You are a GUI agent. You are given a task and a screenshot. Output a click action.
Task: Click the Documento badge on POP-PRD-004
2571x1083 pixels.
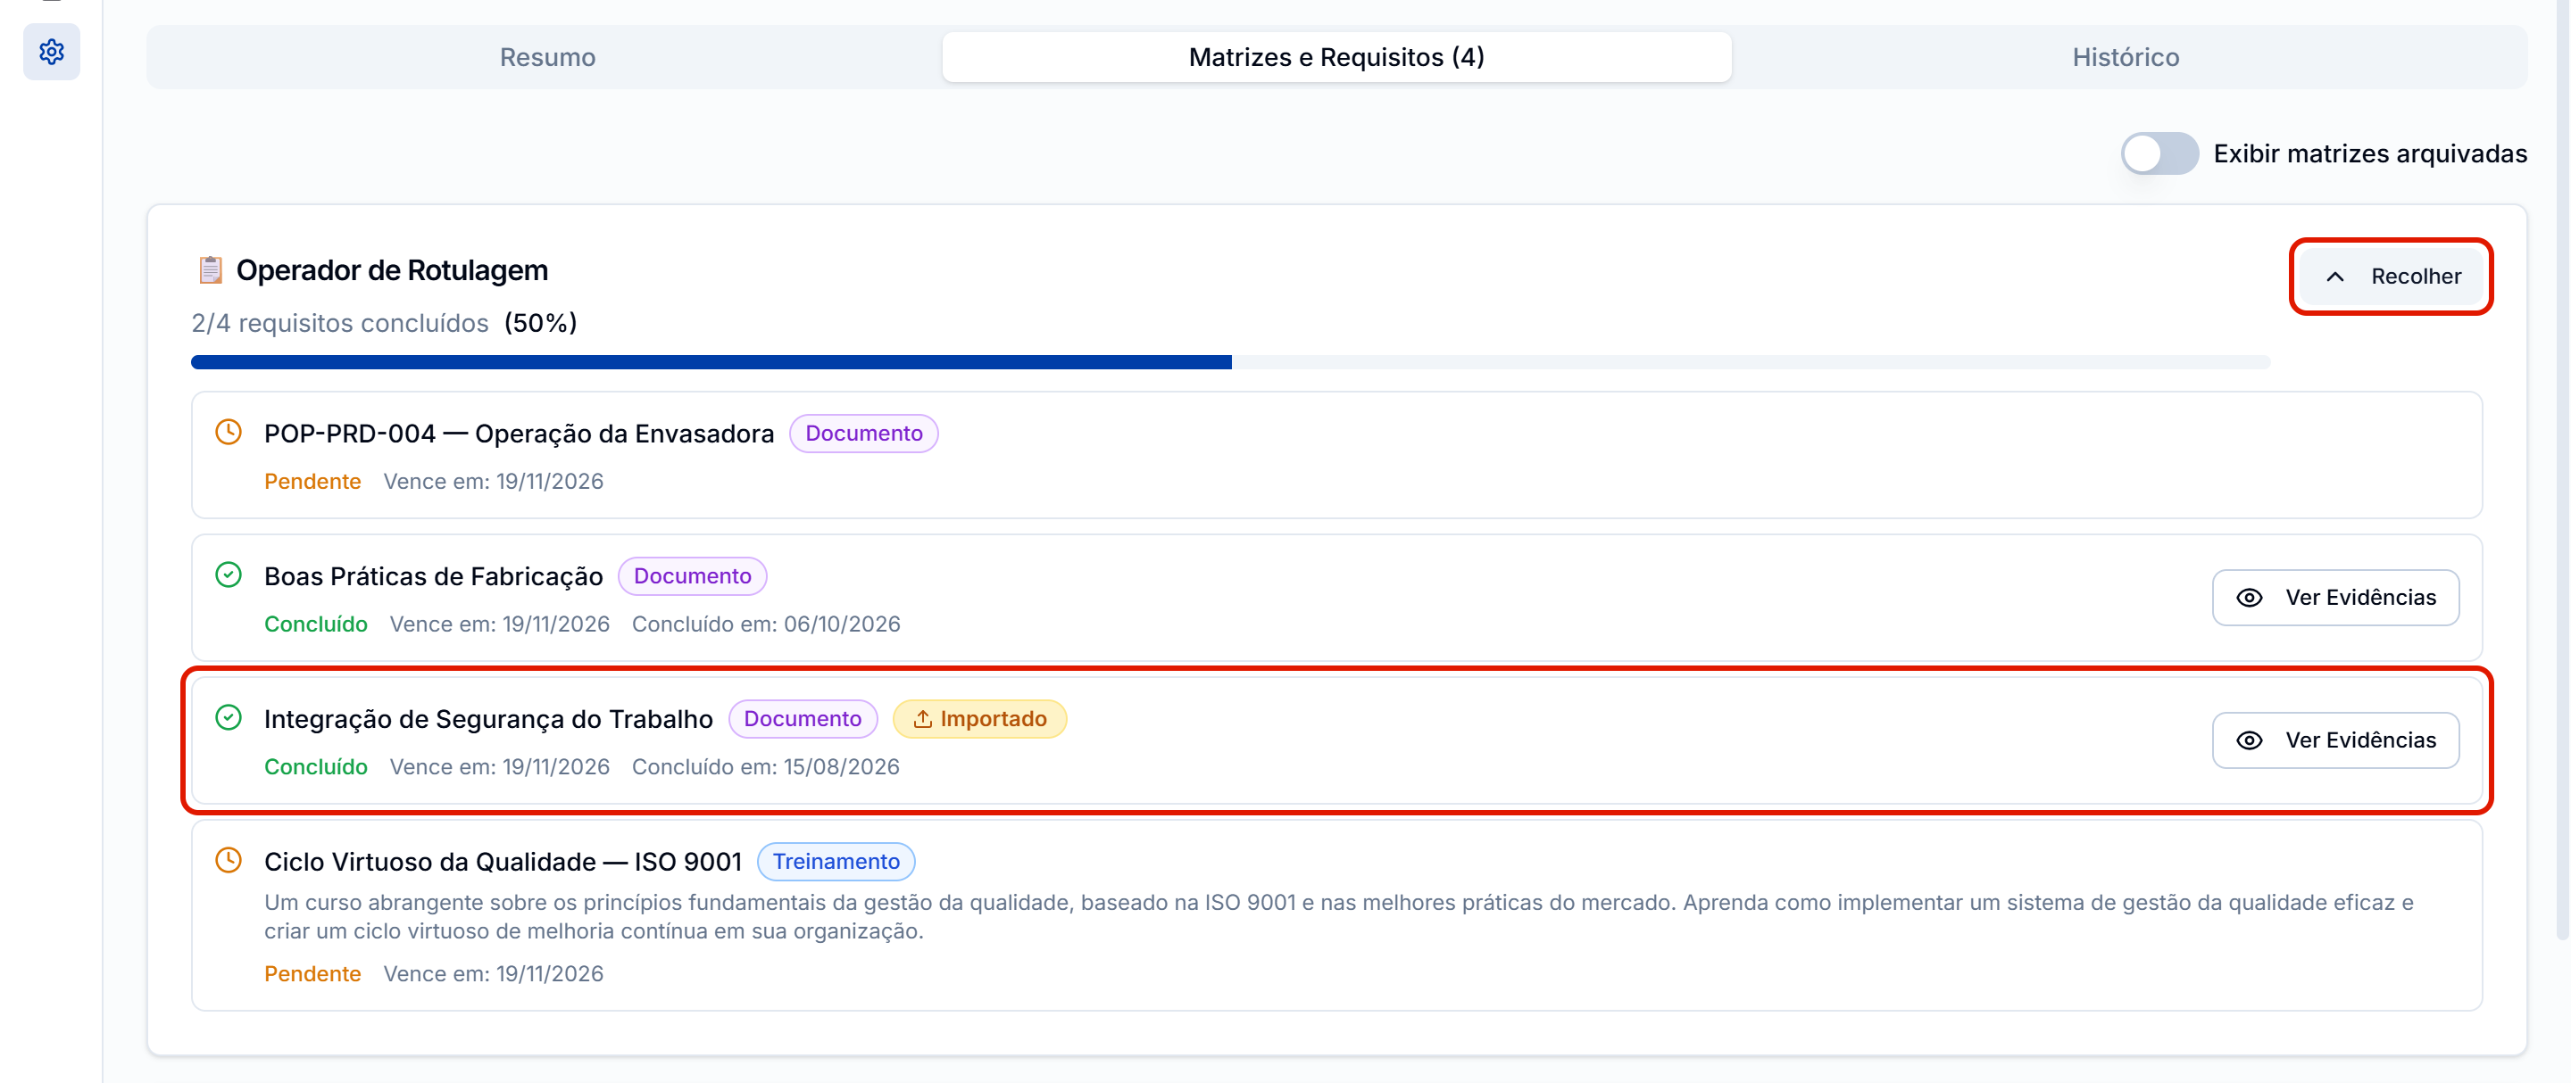[x=863, y=433]
